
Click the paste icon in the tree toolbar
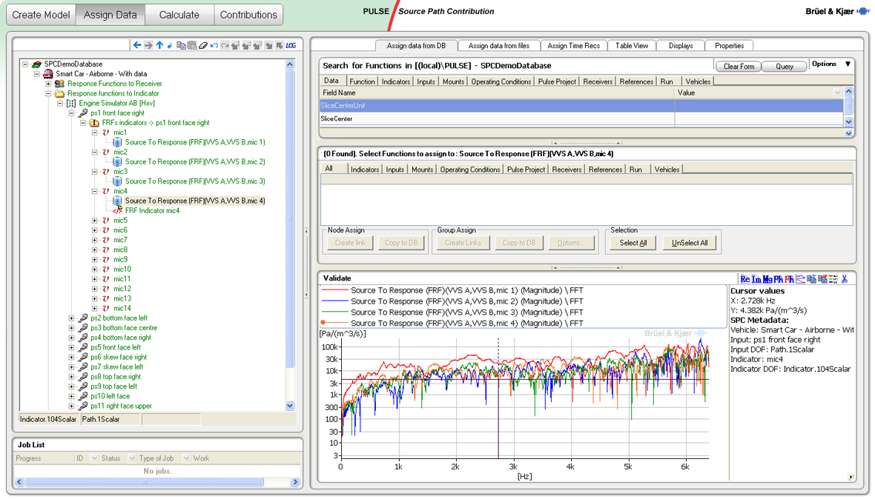[x=193, y=46]
